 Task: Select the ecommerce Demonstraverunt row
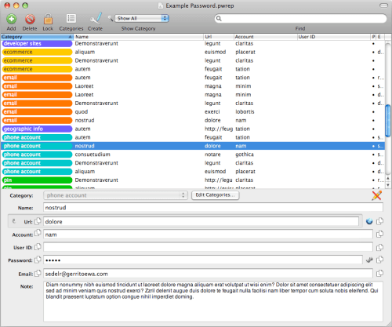(193, 60)
